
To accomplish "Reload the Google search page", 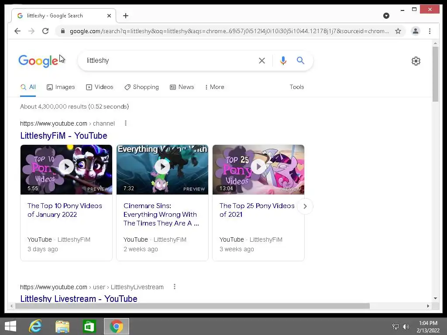I will 45,31.
